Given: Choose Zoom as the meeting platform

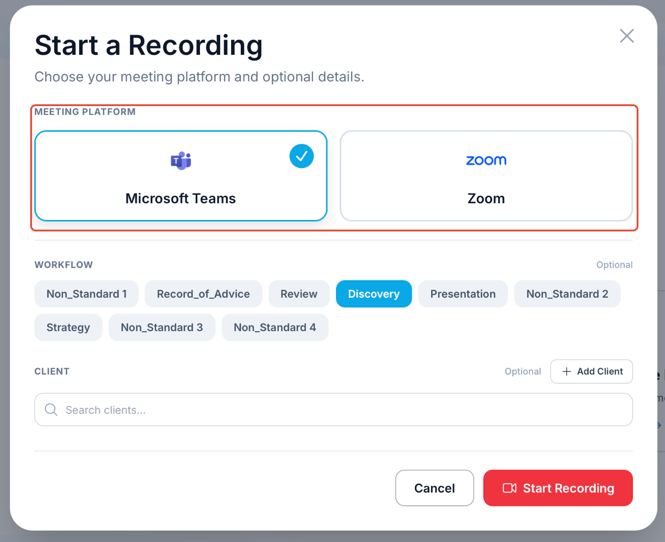Looking at the screenshot, I should coord(486,176).
